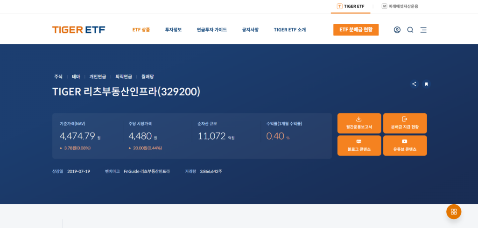This screenshot has width=478, height=228.
Task: Switch to the 미래에셋자산운용 site tab
Action: pyautogui.click(x=400, y=7)
